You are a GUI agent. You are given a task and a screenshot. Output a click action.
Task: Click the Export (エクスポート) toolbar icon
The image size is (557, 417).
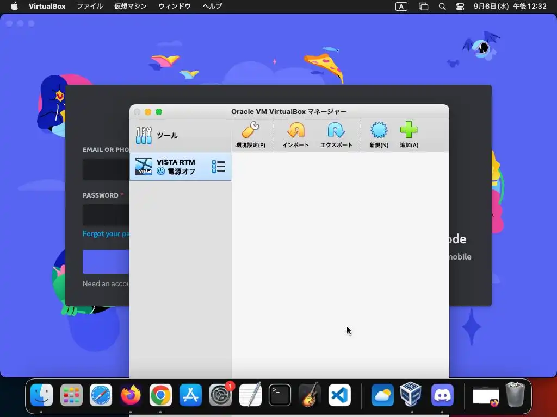point(336,135)
